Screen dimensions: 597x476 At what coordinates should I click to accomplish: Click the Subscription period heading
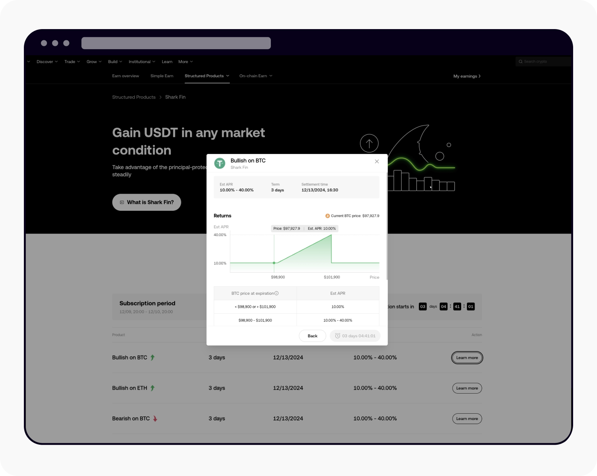point(147,303)
